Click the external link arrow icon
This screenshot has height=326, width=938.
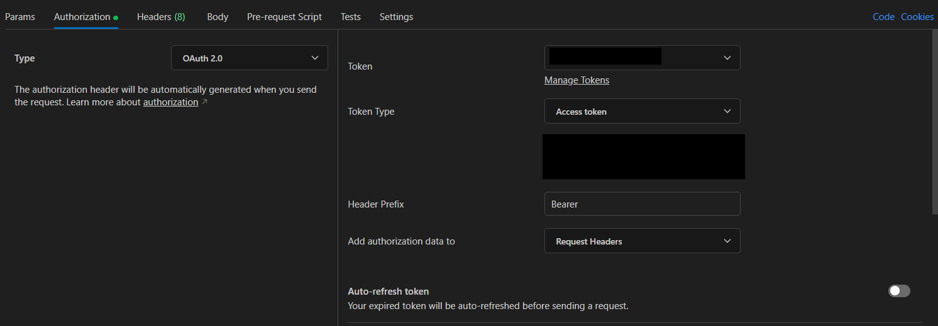pos(204,102)
